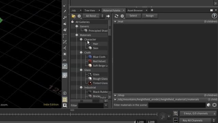Viewport: 218px width, 123px height.
Task: Open the Tree View tab's dropdown arrow
Action: (99, 10)
